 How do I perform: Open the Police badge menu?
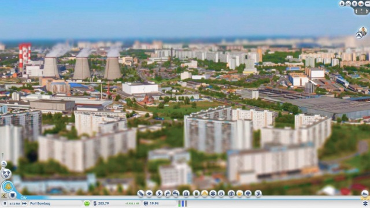pyautogui.click(x=221, y=194)
